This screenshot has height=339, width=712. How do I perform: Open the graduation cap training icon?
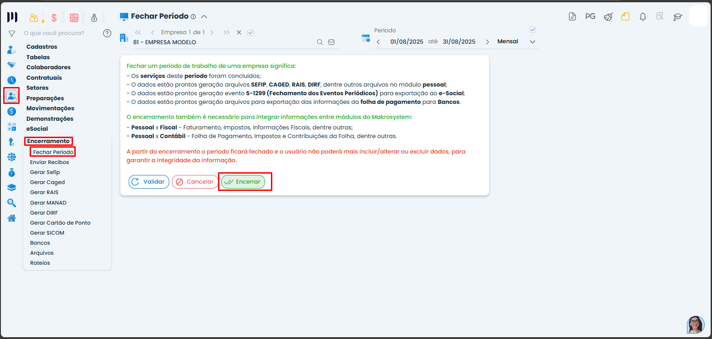pyautogui.click(x=678, y=17)
